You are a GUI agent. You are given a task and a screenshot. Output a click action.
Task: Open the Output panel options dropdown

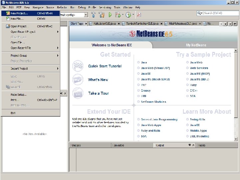[190, 145]
